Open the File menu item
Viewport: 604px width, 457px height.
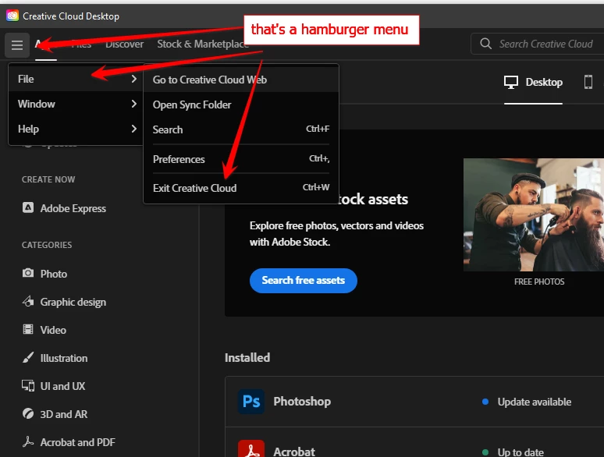tap(76, 79)
